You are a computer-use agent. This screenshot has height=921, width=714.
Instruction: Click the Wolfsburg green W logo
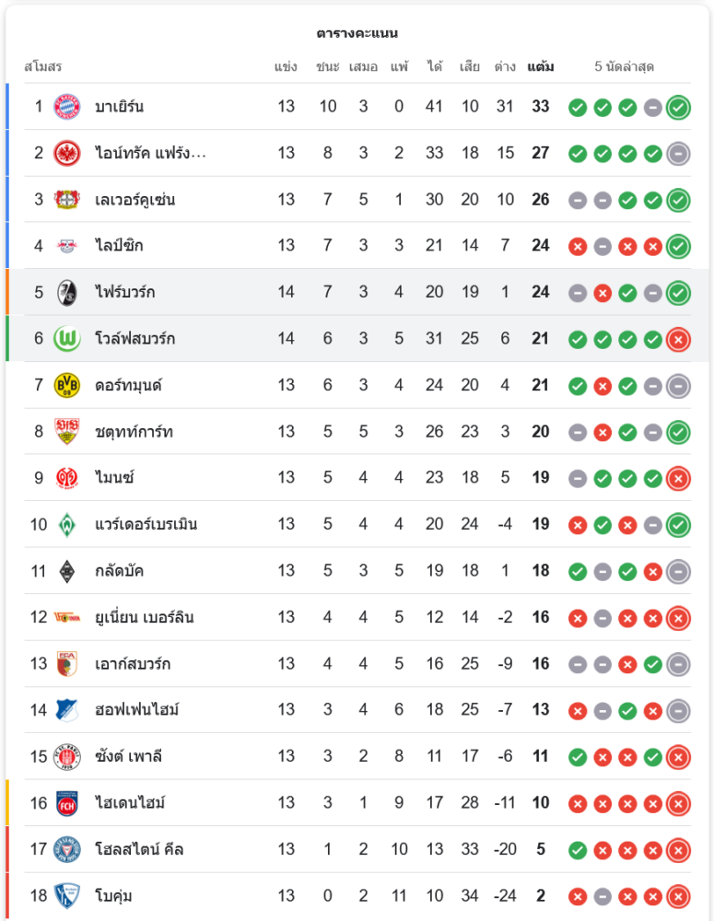[x=67, y=338]
